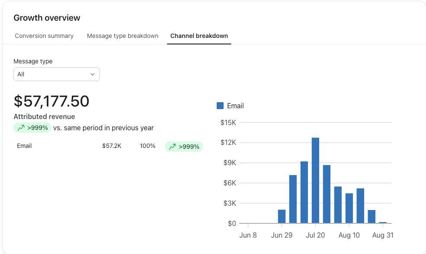Open the Conversion summary tab
The height and width of the screenshot is (254, 426).
click(x=44, y=36)
